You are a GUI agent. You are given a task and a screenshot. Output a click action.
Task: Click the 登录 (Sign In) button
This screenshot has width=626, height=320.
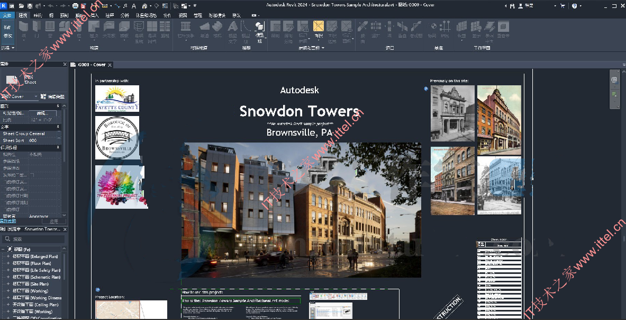[x=529, y=6]
